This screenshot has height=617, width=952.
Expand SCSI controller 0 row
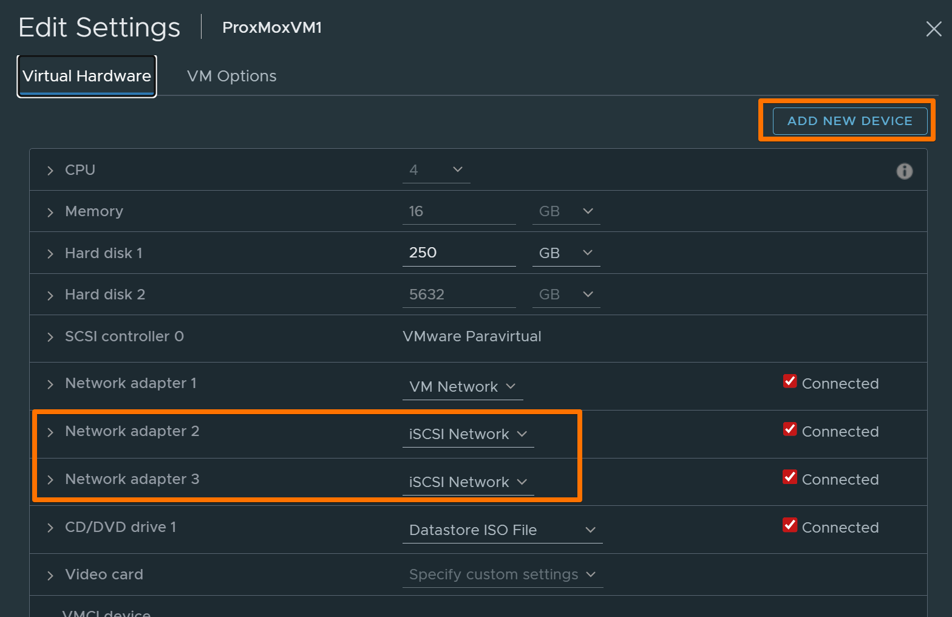[50, 337]
